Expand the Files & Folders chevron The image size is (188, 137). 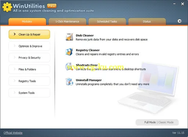[x=15, y=69]
